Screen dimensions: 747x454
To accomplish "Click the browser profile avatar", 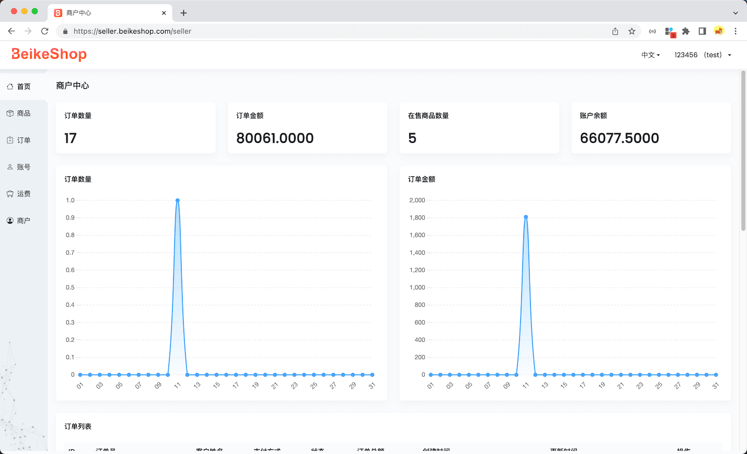I will point(719,31).
